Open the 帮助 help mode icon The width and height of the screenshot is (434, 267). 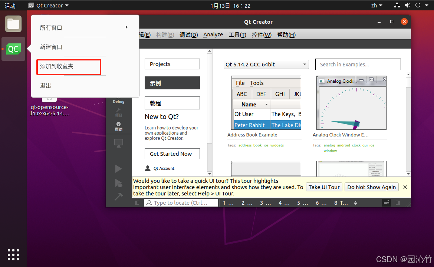[118, 127]
